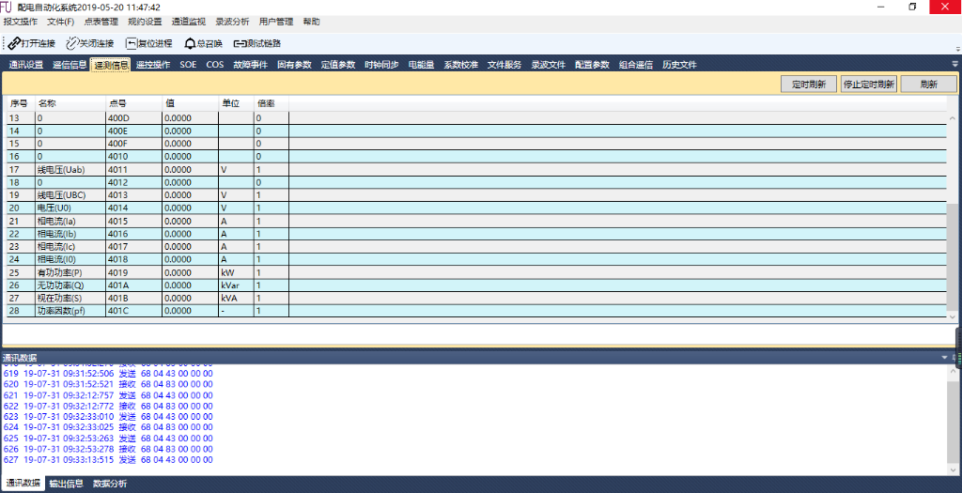Switch to the 系数校准 tab
The width and height of the screenshot is (962, 493).
click(x=460, y=65)
